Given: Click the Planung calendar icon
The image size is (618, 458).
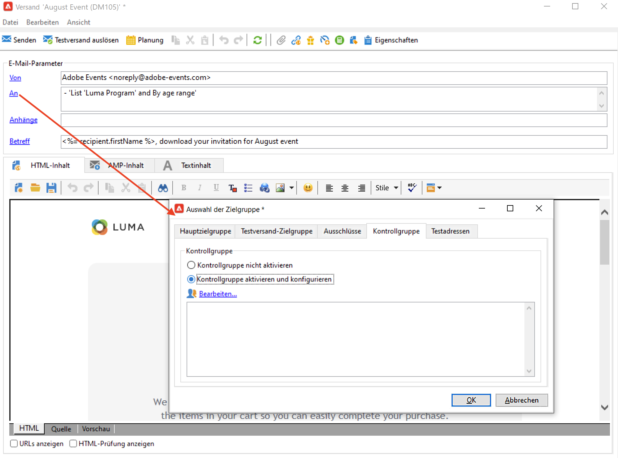Looking at the screenshot, I should click(x=130, y=40).
